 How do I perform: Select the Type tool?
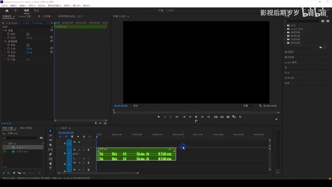(51, 168)
